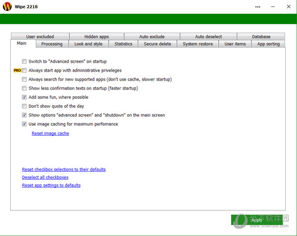297x236 pixels.
Task: Click the Deselect all checkboxes link
Action: 45,177
